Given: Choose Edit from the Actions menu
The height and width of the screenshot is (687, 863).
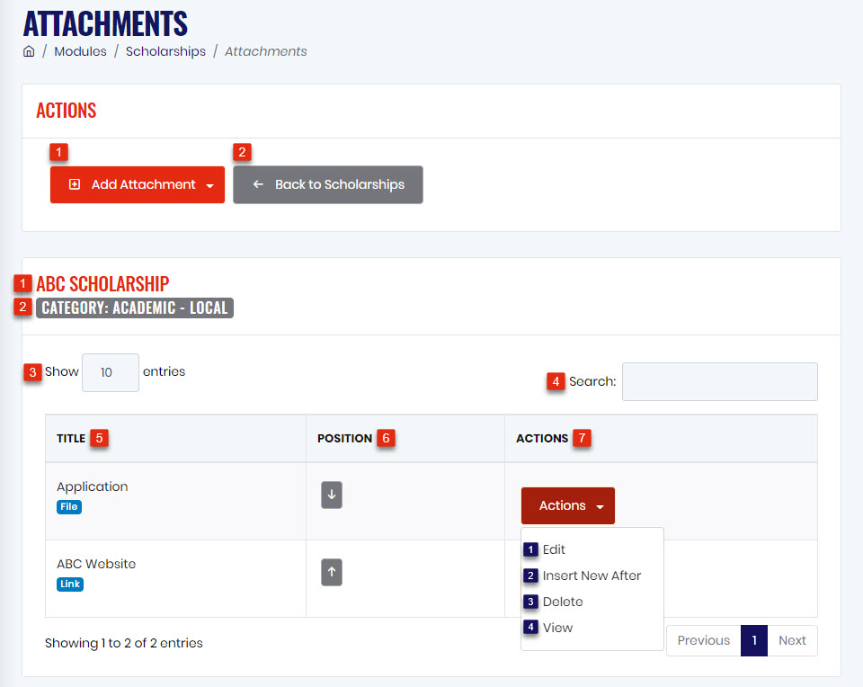Looking at the screenshot, I should coord(554,549).
